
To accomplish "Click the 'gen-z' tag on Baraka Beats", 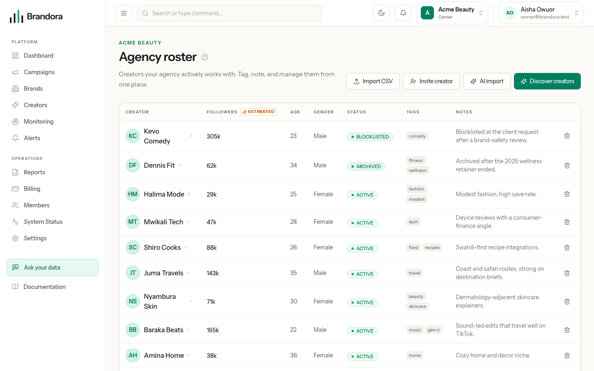I will click(x=434, y=330).
